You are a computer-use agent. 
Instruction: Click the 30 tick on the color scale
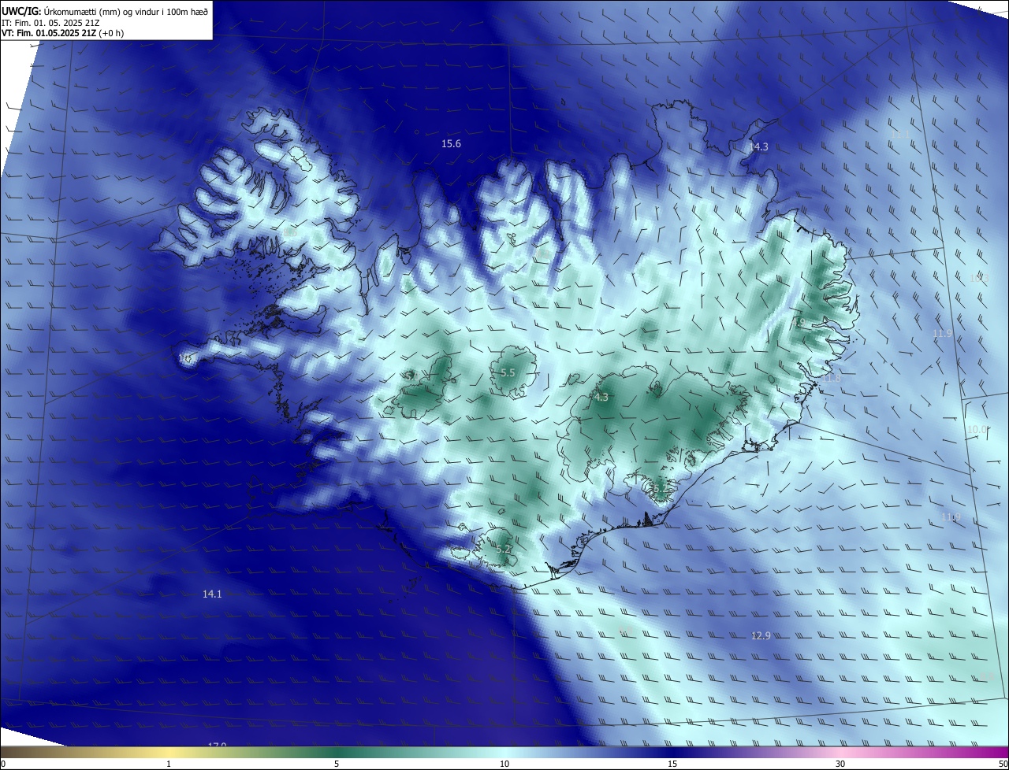click(840, 764)
